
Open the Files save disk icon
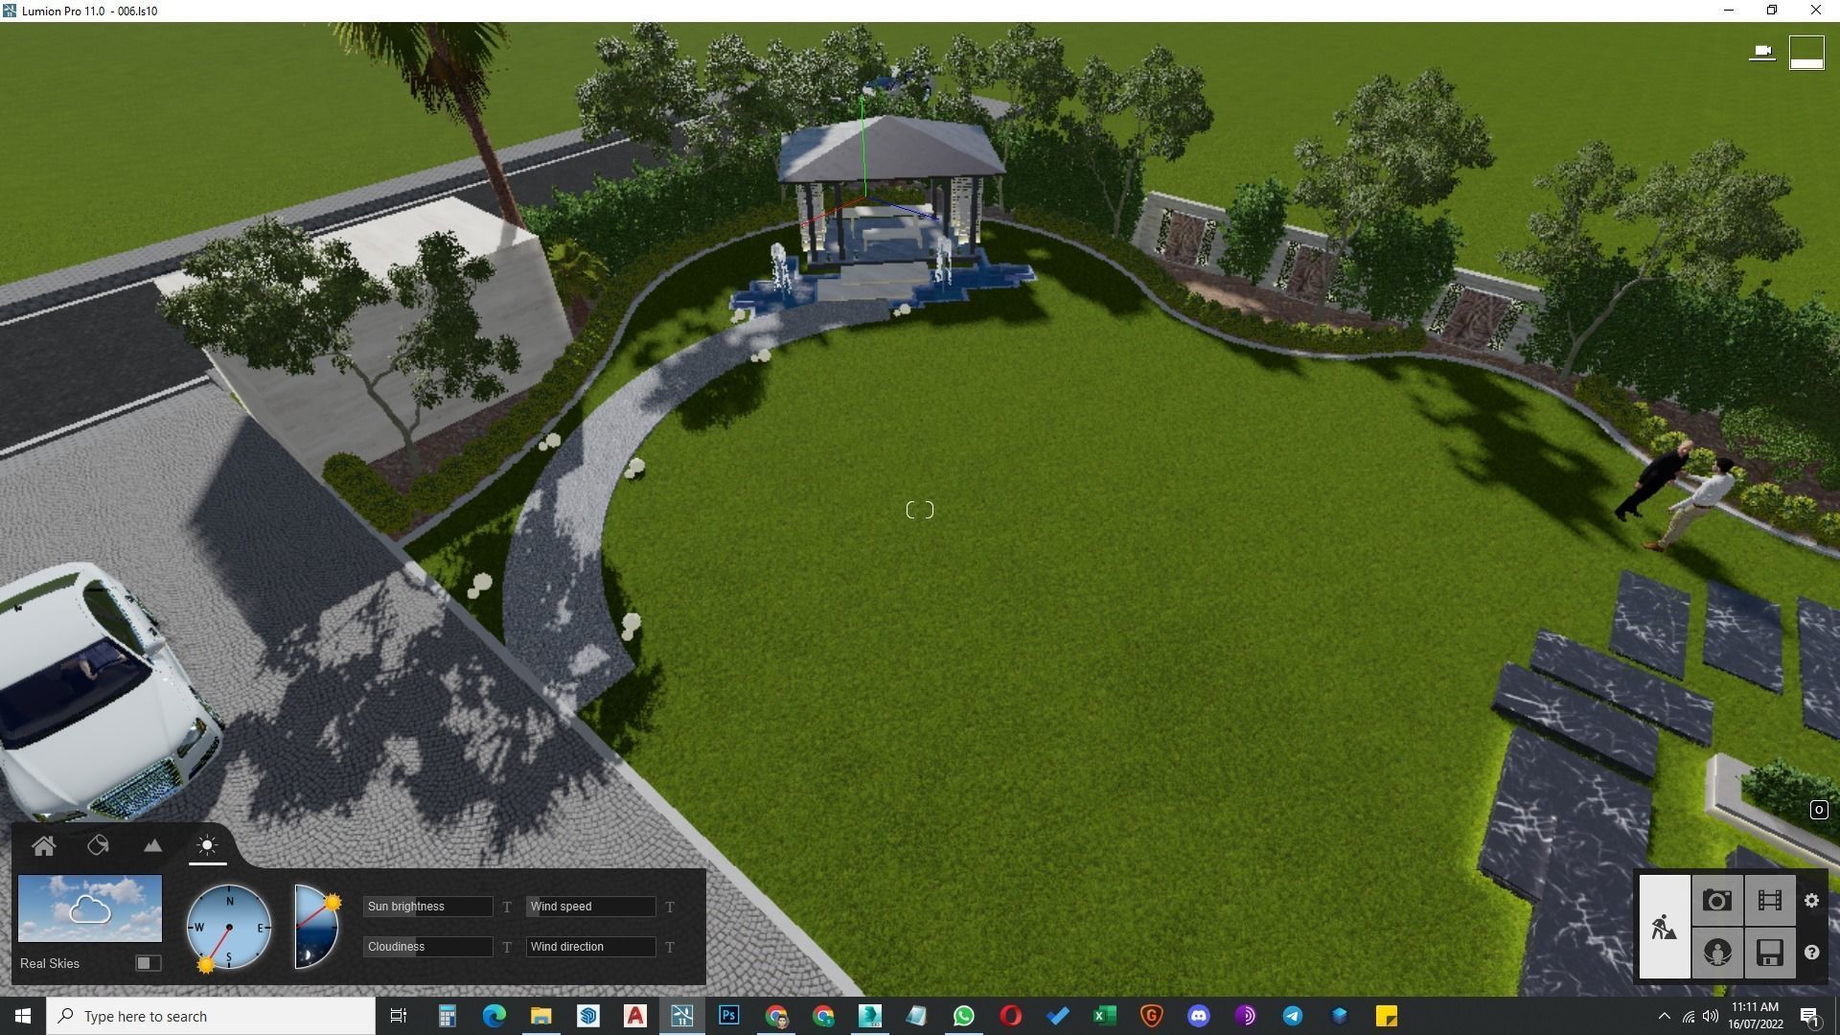[x=1769, y=953]
